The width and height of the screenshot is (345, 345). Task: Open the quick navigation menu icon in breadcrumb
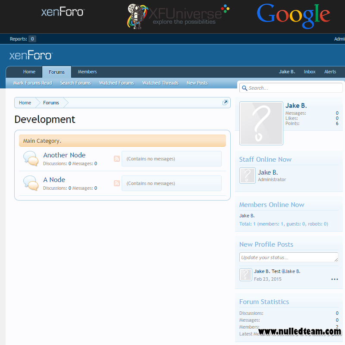pos(225,102)
